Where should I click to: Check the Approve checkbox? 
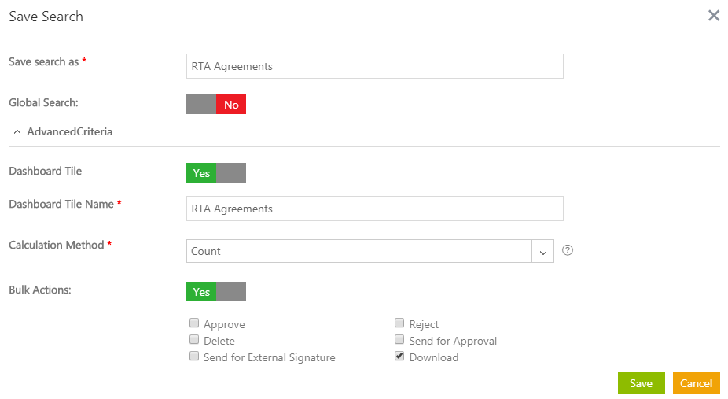(x=193, y=323)
